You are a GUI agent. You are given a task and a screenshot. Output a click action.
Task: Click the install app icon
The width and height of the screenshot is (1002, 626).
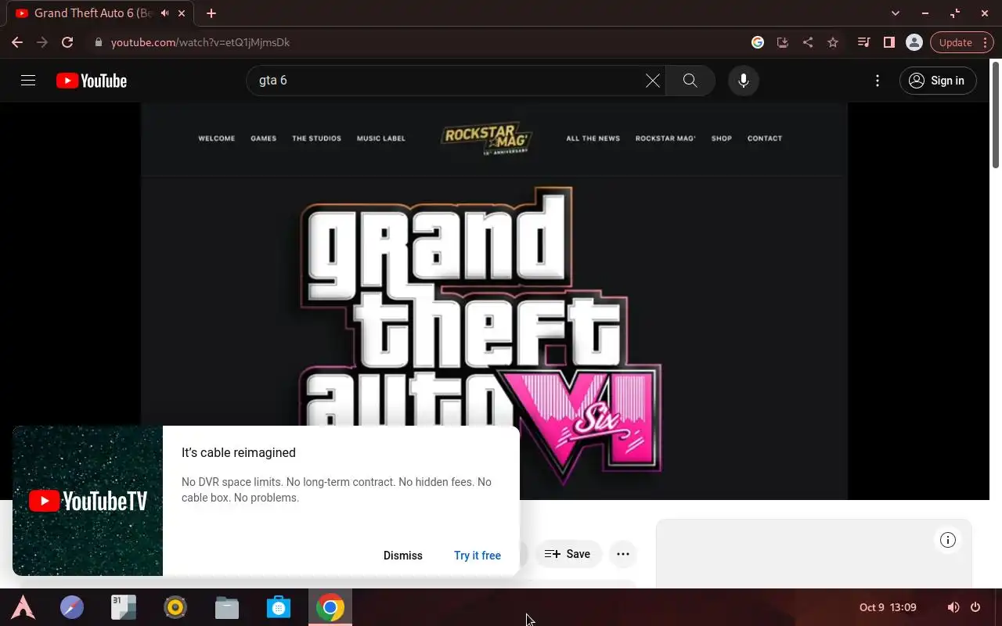point(782,42)
